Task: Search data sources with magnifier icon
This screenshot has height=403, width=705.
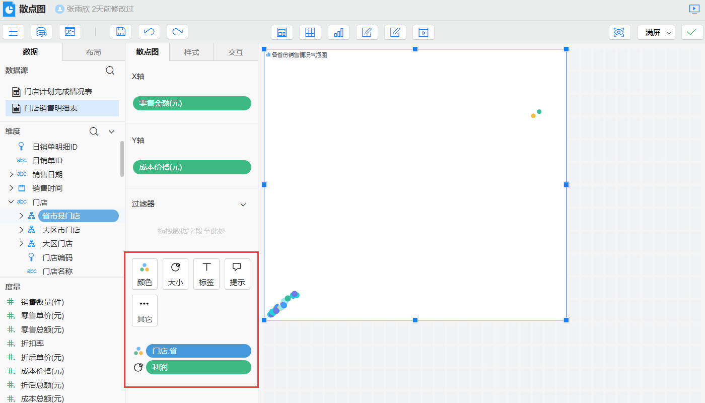Action: pyautogui.click(x=110, y=71)
